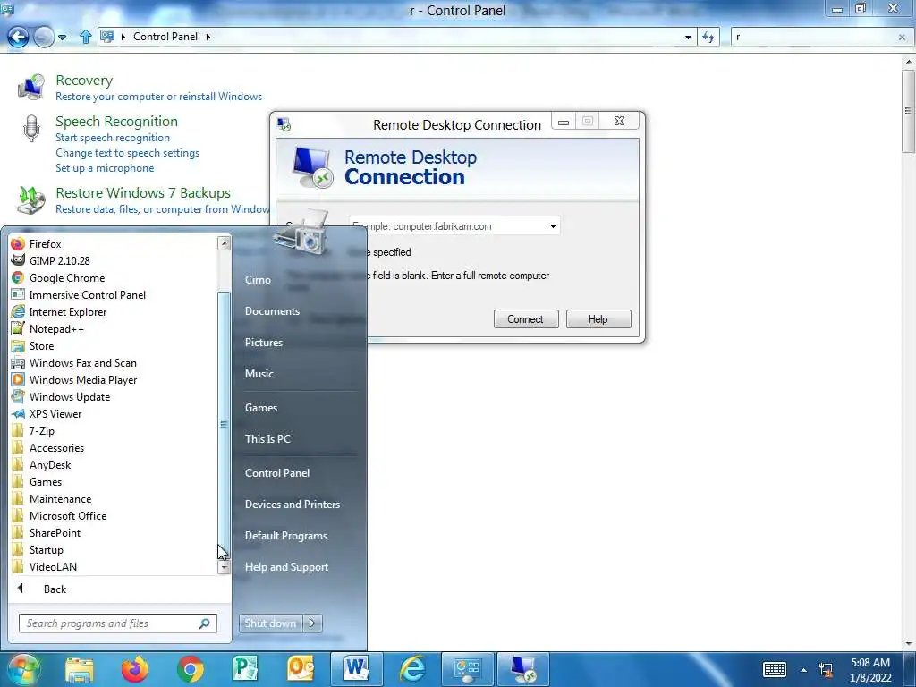Open Word from the taskbar

point(356,669)
